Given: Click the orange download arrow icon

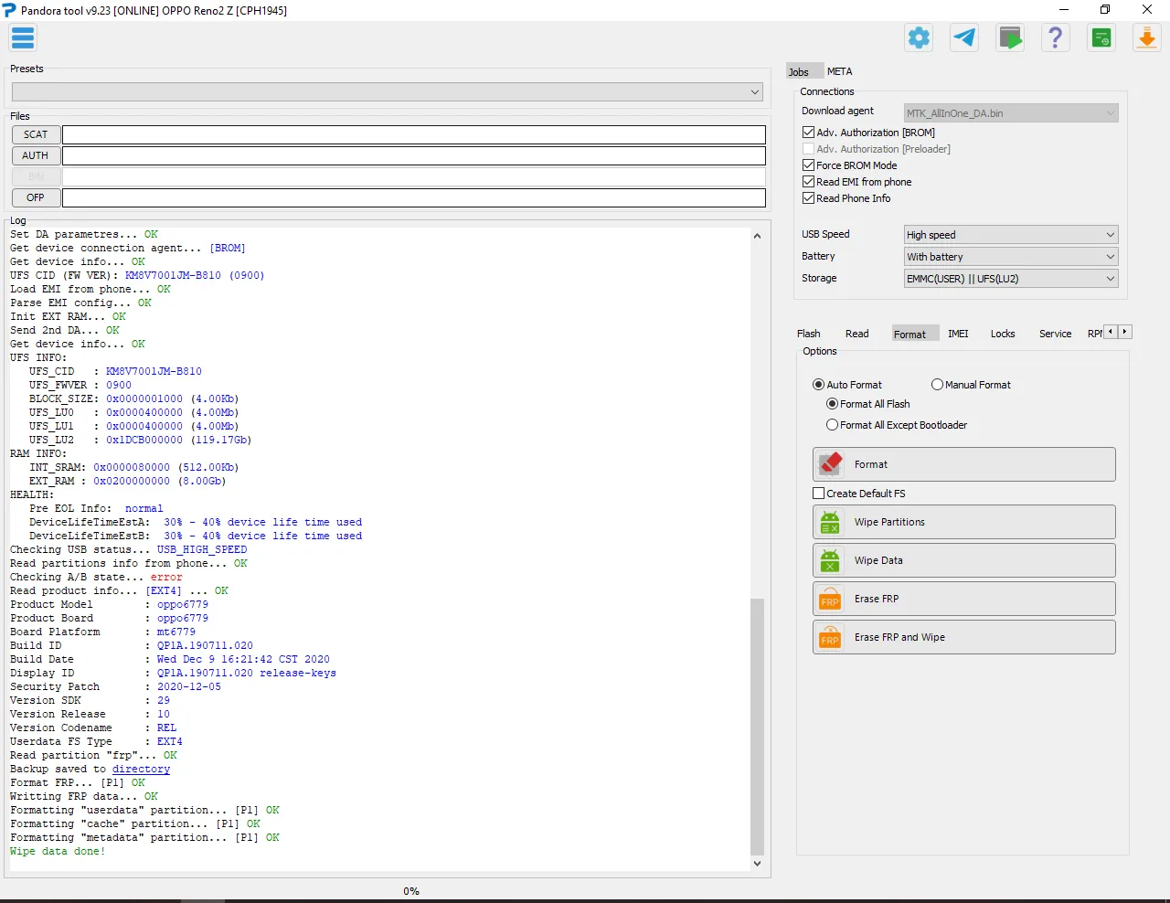Looking at the screenshot, I should pos(1146,38).
